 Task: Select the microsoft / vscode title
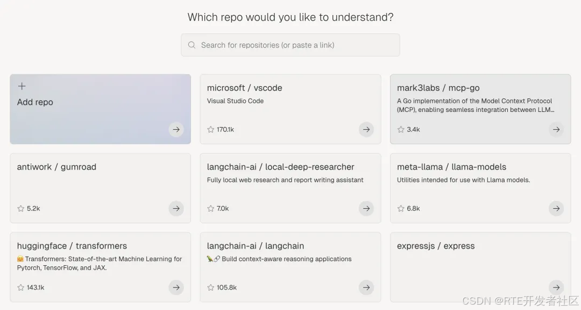point(244,88)
